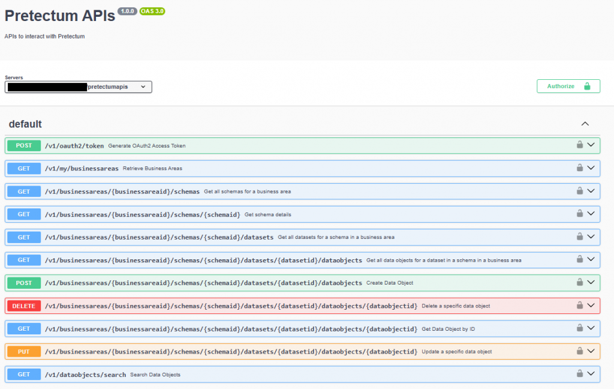Click the OAS 3.0 badge
Screen dimensions: 614x389
(x=152, y=11)
